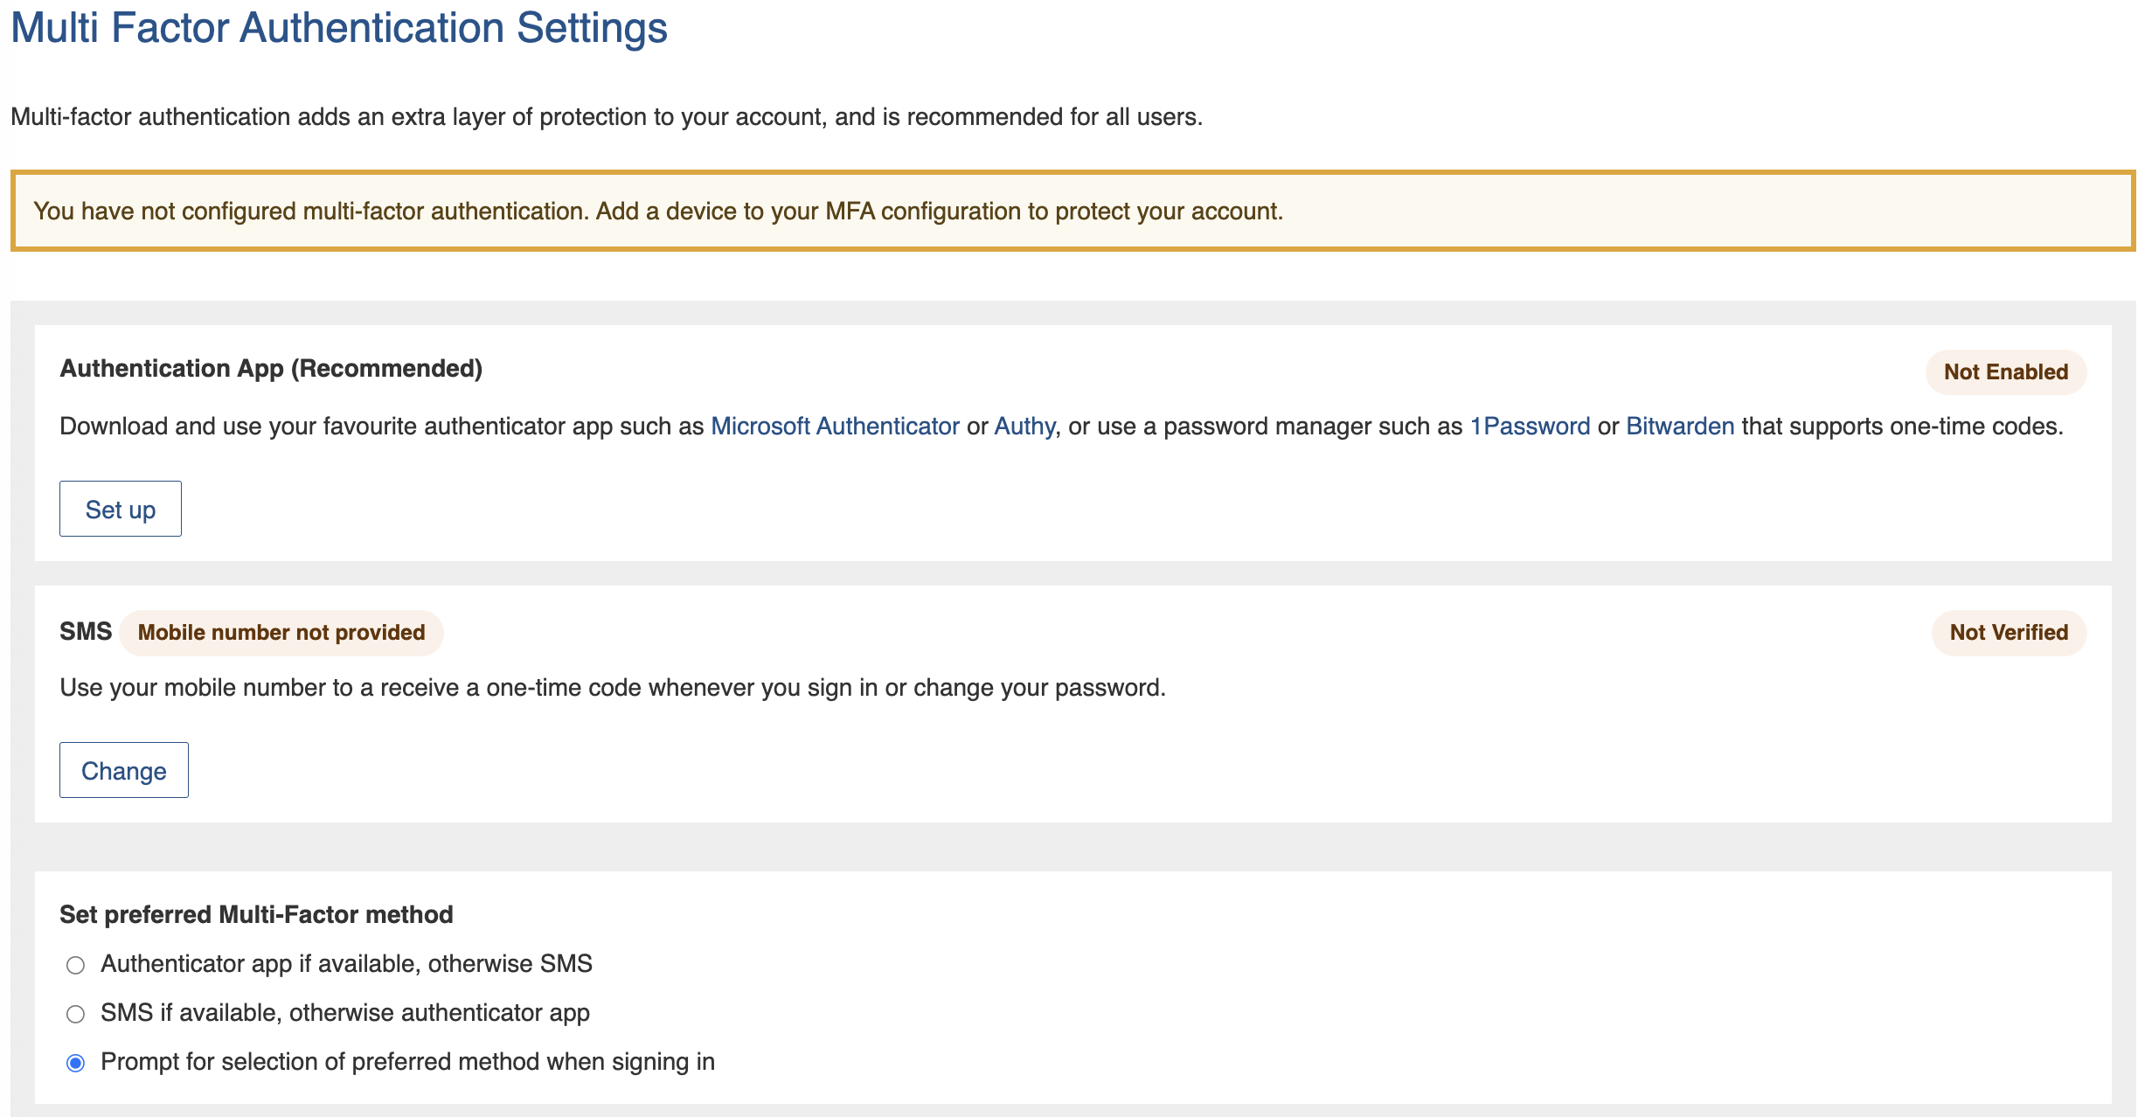This screenshot has height=1117, width=2145.
Task: Click the Authenticator app if available label text
Action: tap(346, 964)
